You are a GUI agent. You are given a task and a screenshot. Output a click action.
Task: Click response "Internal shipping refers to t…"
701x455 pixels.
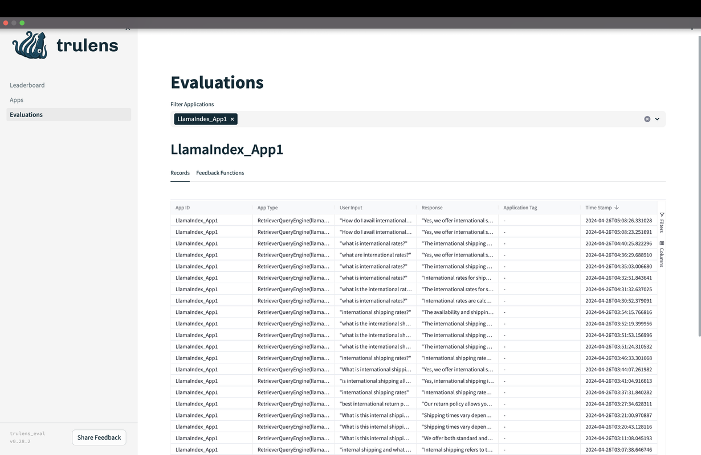tap(457, 449)
